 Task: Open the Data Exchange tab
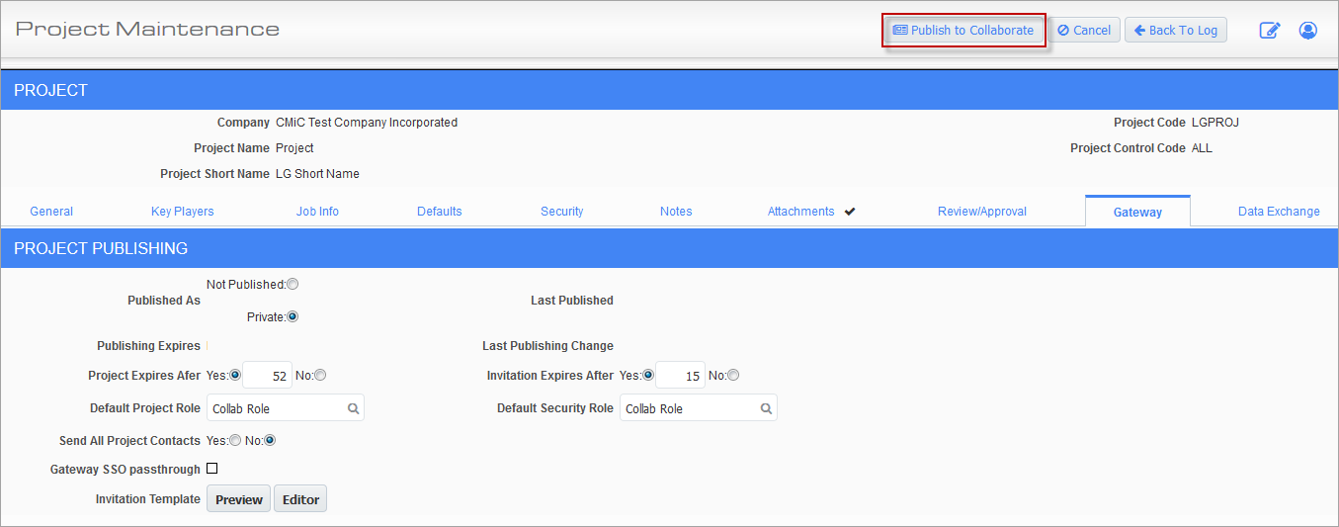click(x=1279, y=212)
